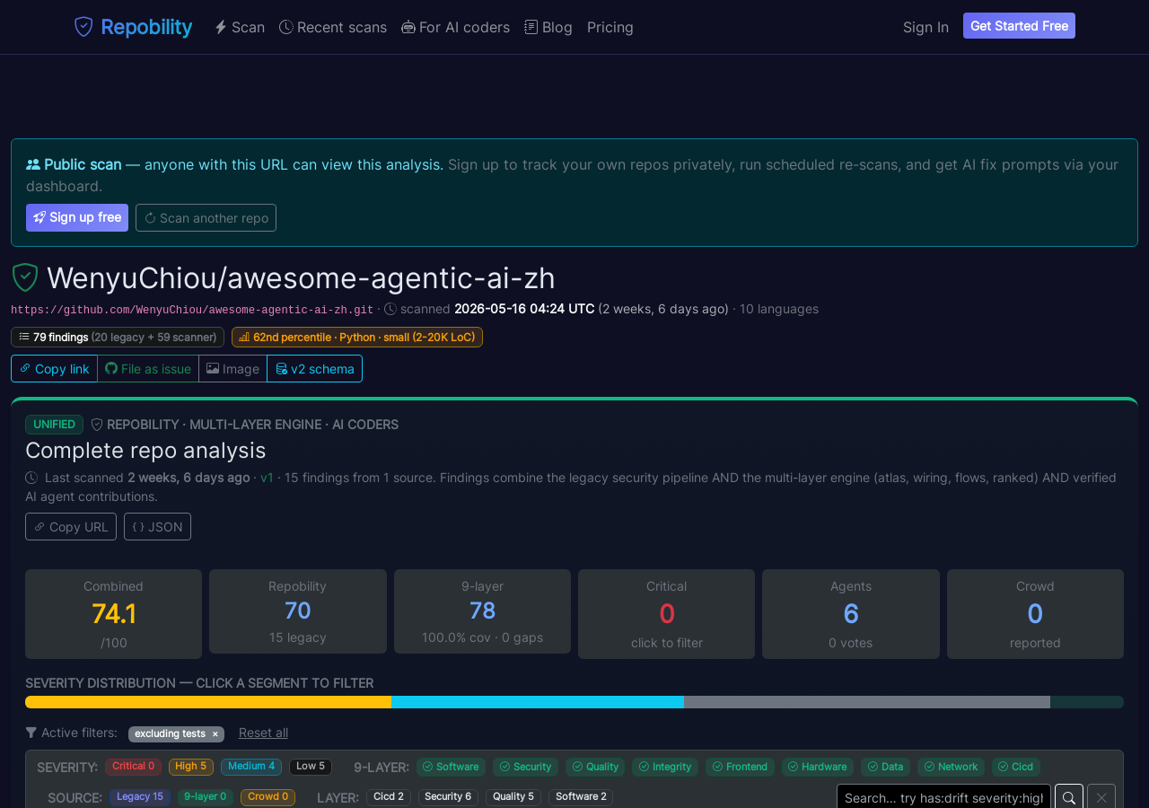This screenshot has height=808, width=1149.
Task: Toggle the Medium 4 severity filter
Action: click(x=251, y=767)
